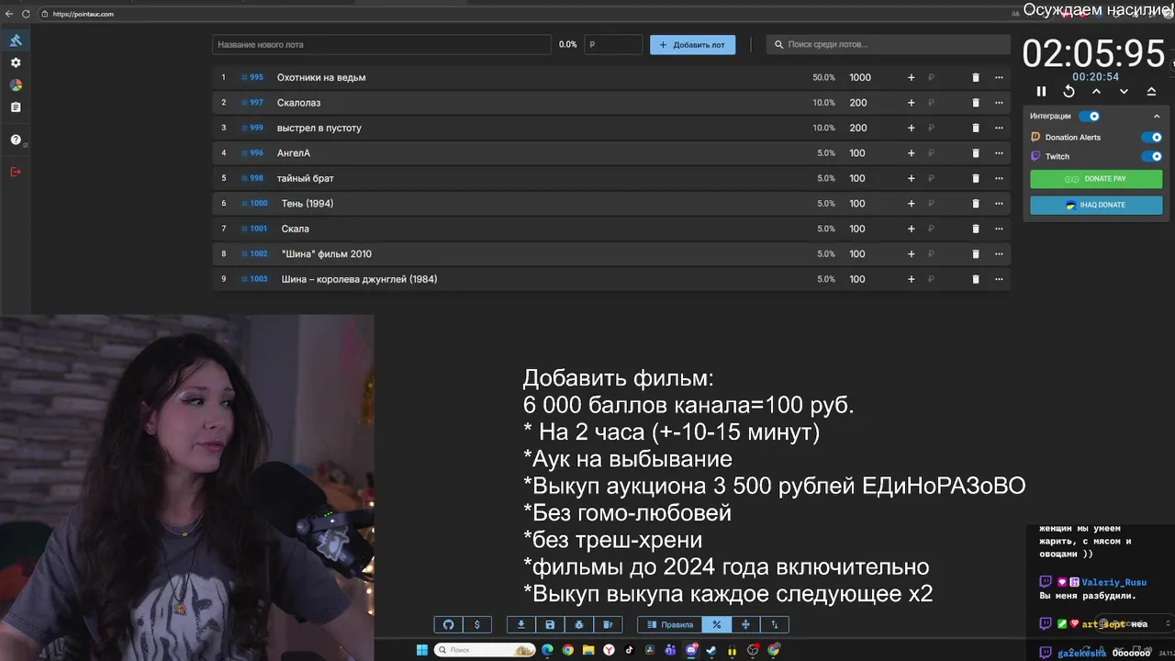Image resolution: width=1175 pixels, height=661 pixels.
Task: Click the amount 1000 of "Охотники на ведьм"
Action: (860, 78)
